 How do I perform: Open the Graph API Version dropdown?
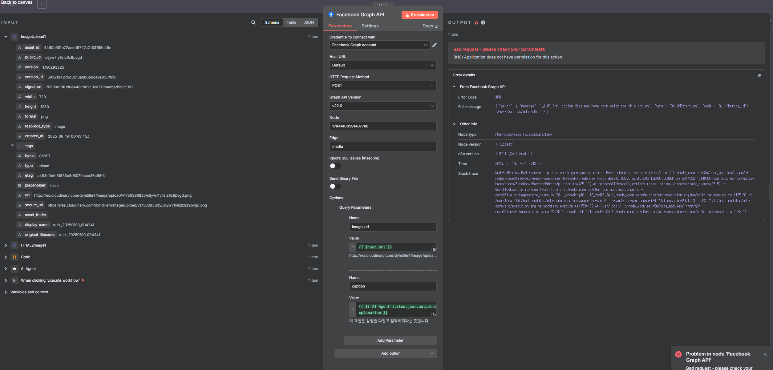(383, 106)
